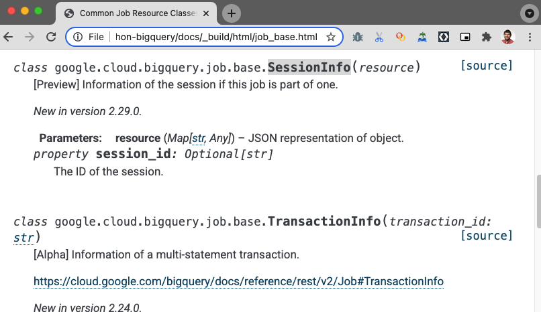Click the scissors extension icon

(x=379, y=37)
